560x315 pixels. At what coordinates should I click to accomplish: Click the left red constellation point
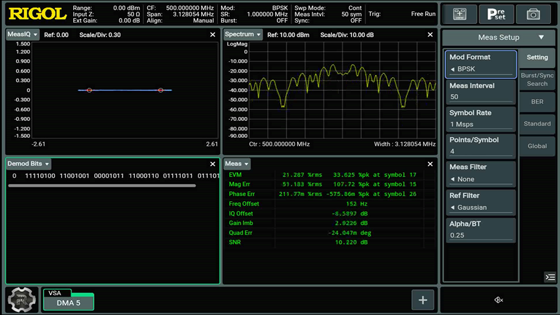[x=90, y=90]
